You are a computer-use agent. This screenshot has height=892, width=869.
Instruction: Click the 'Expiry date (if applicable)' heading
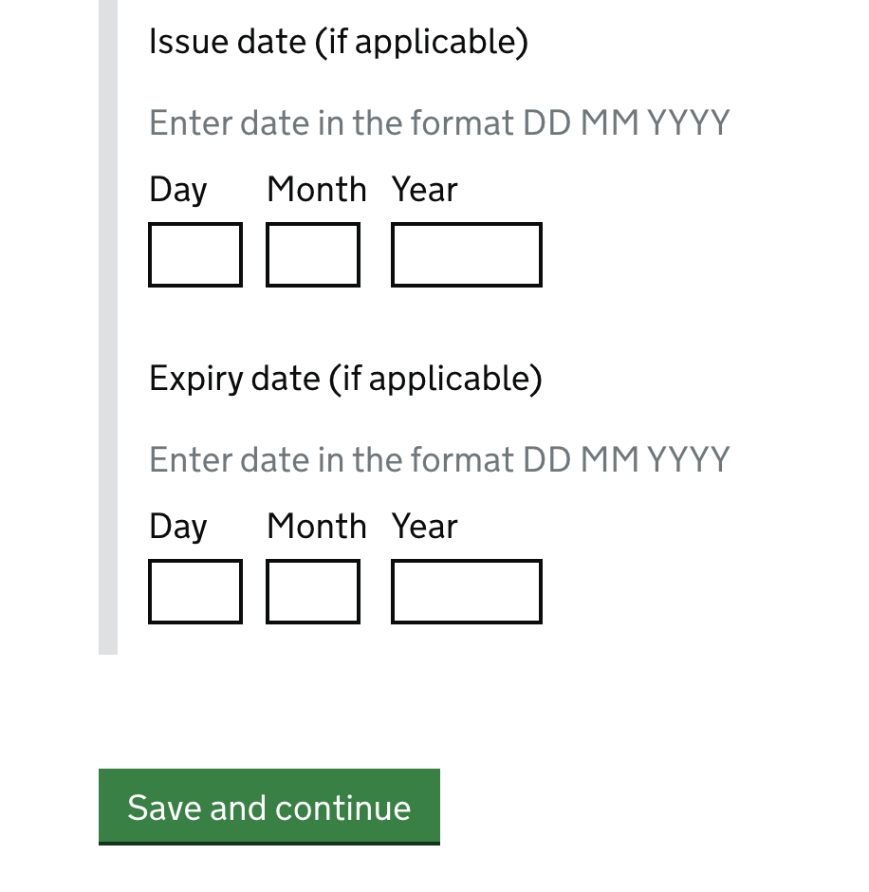pyautogui.click(x=345, y=379)
